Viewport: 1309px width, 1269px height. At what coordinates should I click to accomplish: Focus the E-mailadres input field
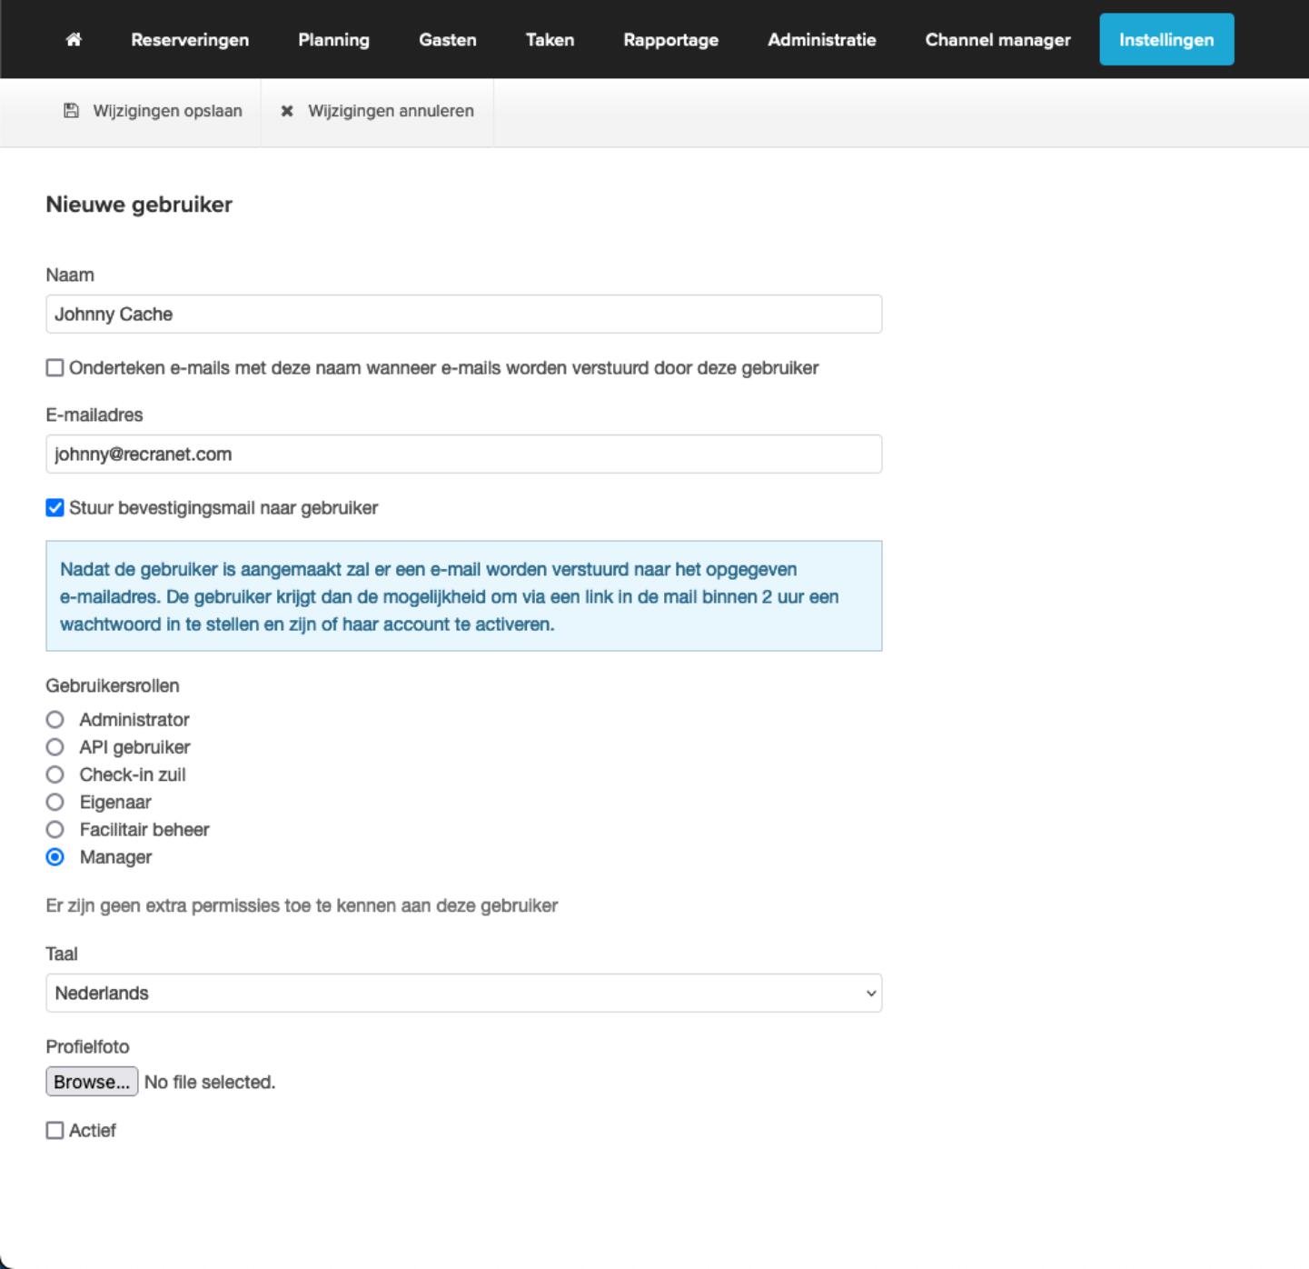coord(463,455)
